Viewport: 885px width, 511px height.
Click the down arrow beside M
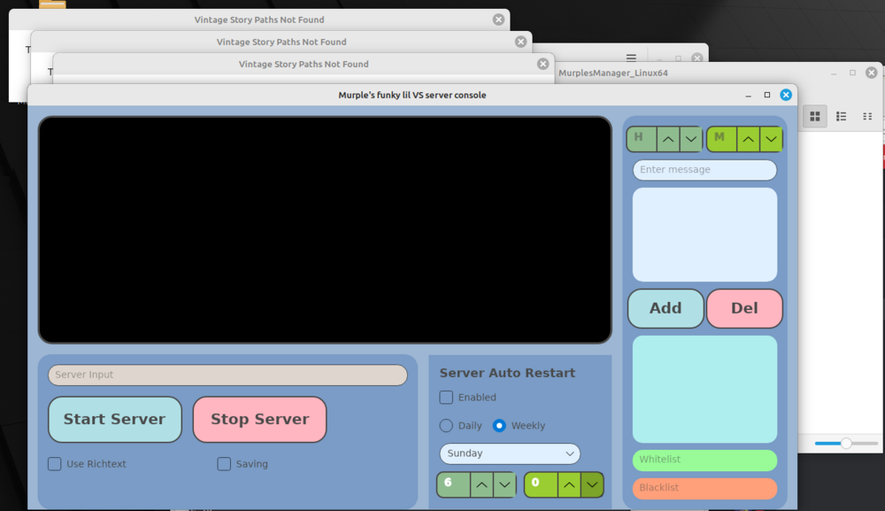coord(771,139)
